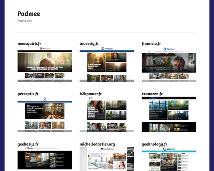This screenshot has width=214, height=171.
Task: Click the investig.fr site preview thumbnail
Action: (x=107, y=64)
